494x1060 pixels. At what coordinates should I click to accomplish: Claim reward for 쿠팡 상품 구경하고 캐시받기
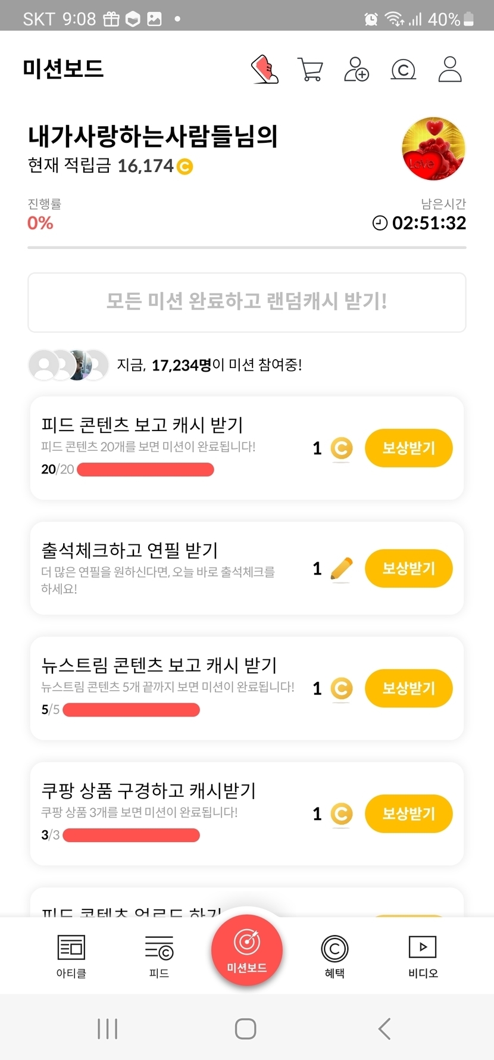[408, 813]
